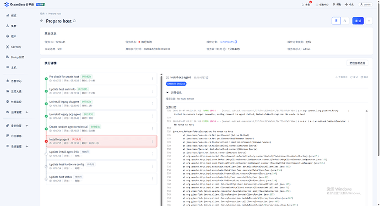Open the more menu for Pre check for create host
This screenshot has width=380, height=206.
152,79
